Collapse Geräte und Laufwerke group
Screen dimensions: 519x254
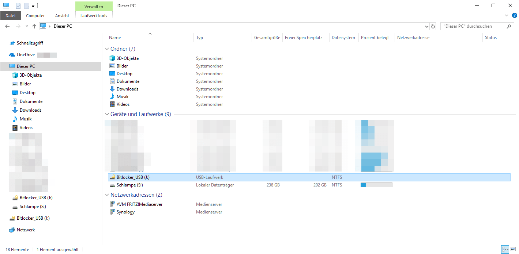coord(107,114)
